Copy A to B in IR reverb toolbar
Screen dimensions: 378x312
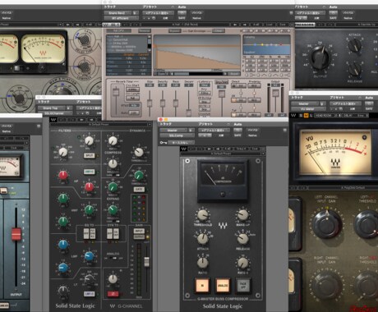pos(256,25)
